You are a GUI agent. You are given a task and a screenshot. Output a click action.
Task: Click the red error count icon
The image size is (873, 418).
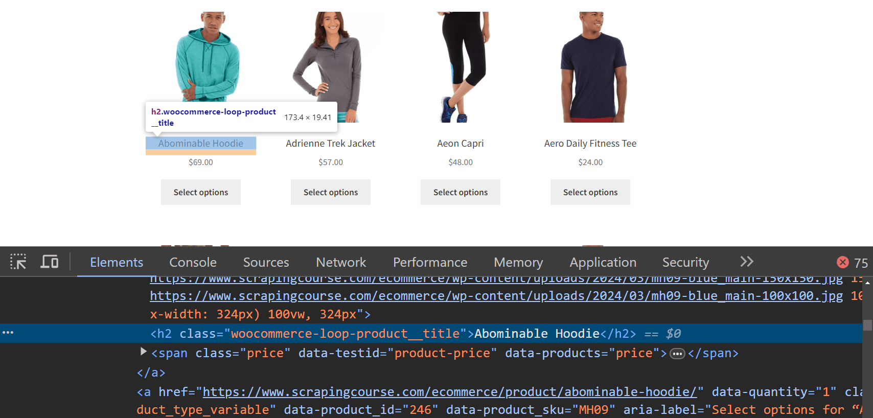coord(843,262)
